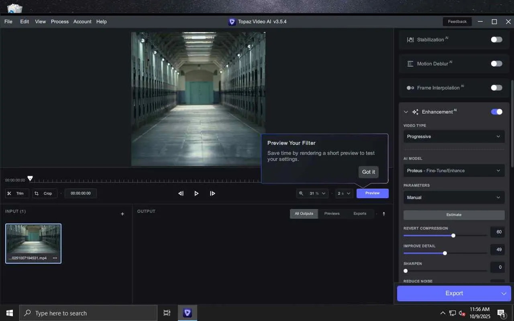Open the AI Model dropdown showing Proteus
514x321 pixels.
(x=454, y=171)
